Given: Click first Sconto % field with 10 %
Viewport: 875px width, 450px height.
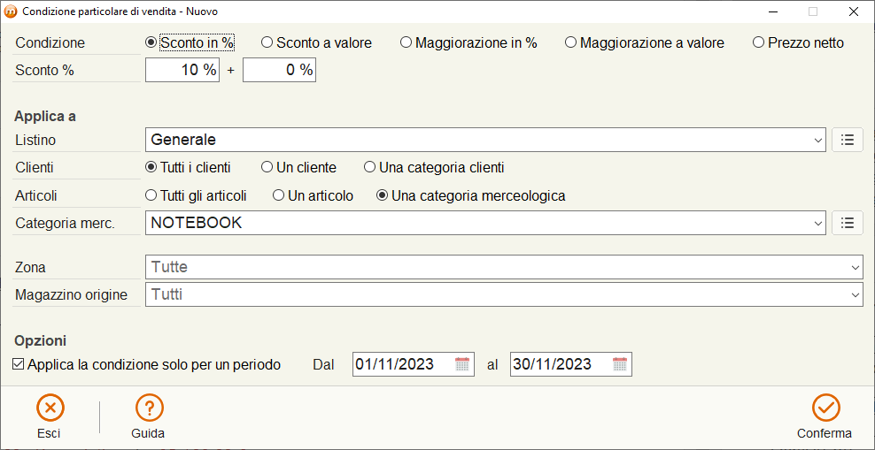Looking at the screenshot, I should pos(182,70).
